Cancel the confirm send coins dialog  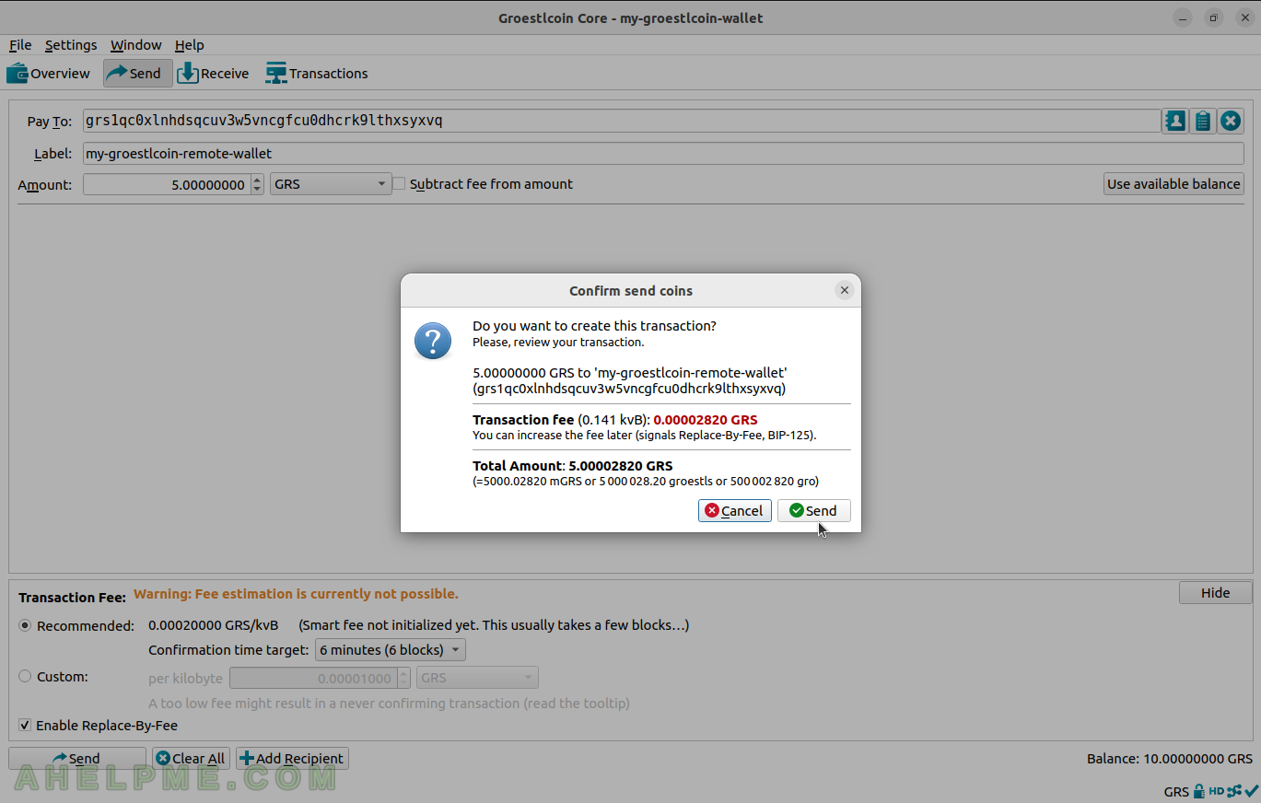[734, 511]
